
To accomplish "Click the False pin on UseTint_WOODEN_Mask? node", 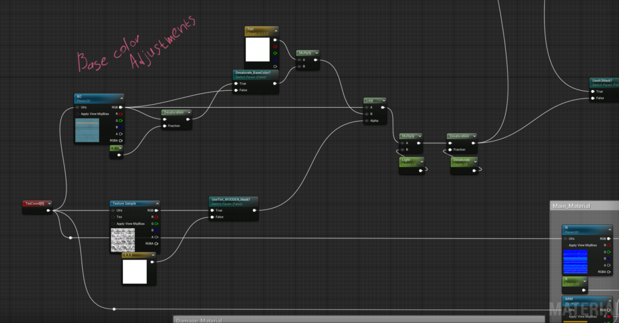I will point(212,217).
